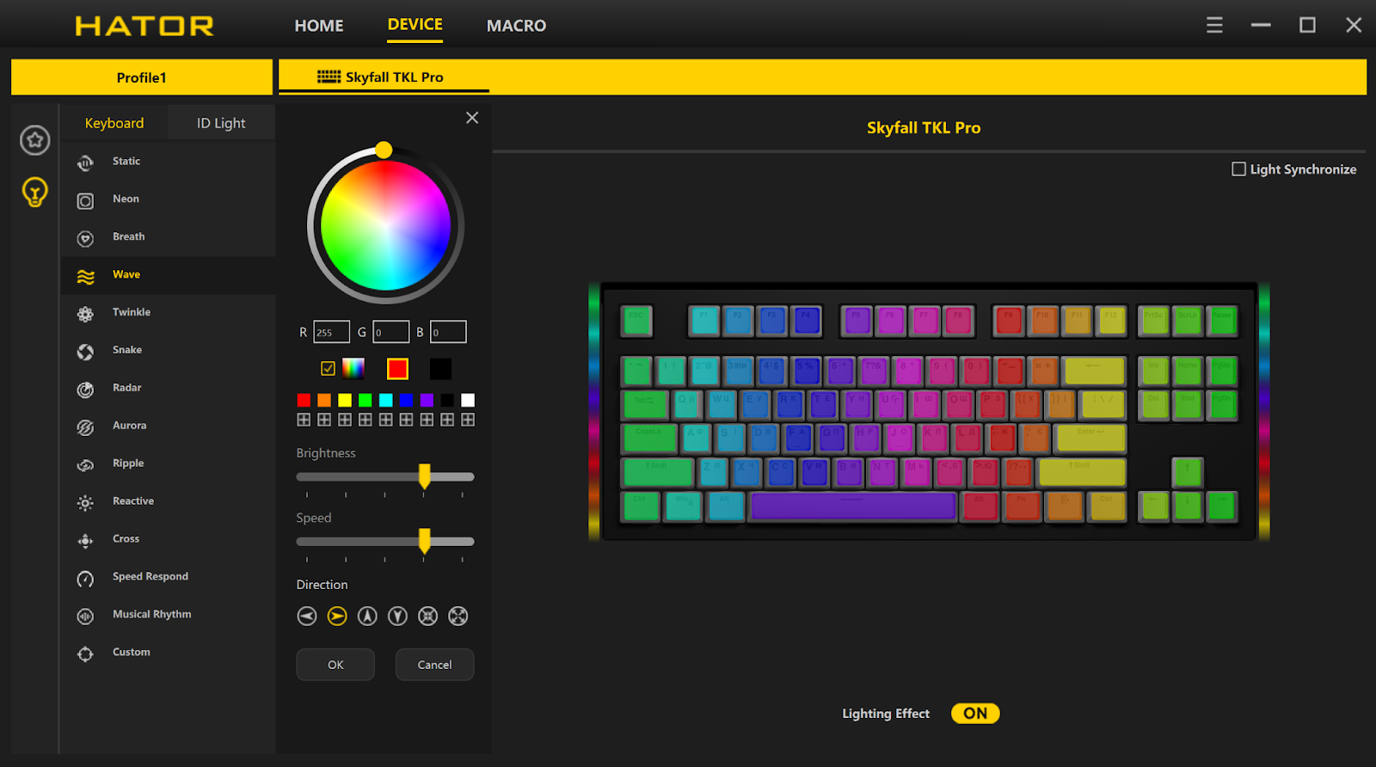Image resolution: width=1376 pixels, height=767 pixels.
Task: Click the G value input field
Action: click(390, 332)
